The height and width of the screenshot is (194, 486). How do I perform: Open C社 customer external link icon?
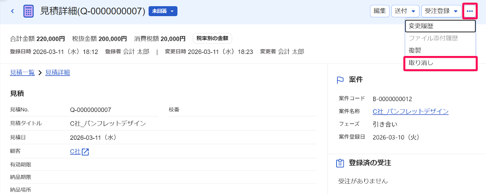[x=85, y=152]
